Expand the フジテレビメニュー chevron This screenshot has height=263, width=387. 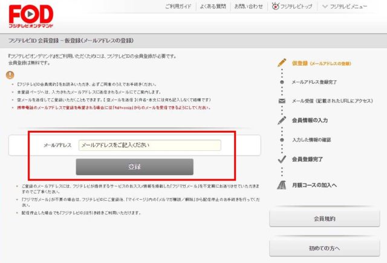click(x=325, y=7)
